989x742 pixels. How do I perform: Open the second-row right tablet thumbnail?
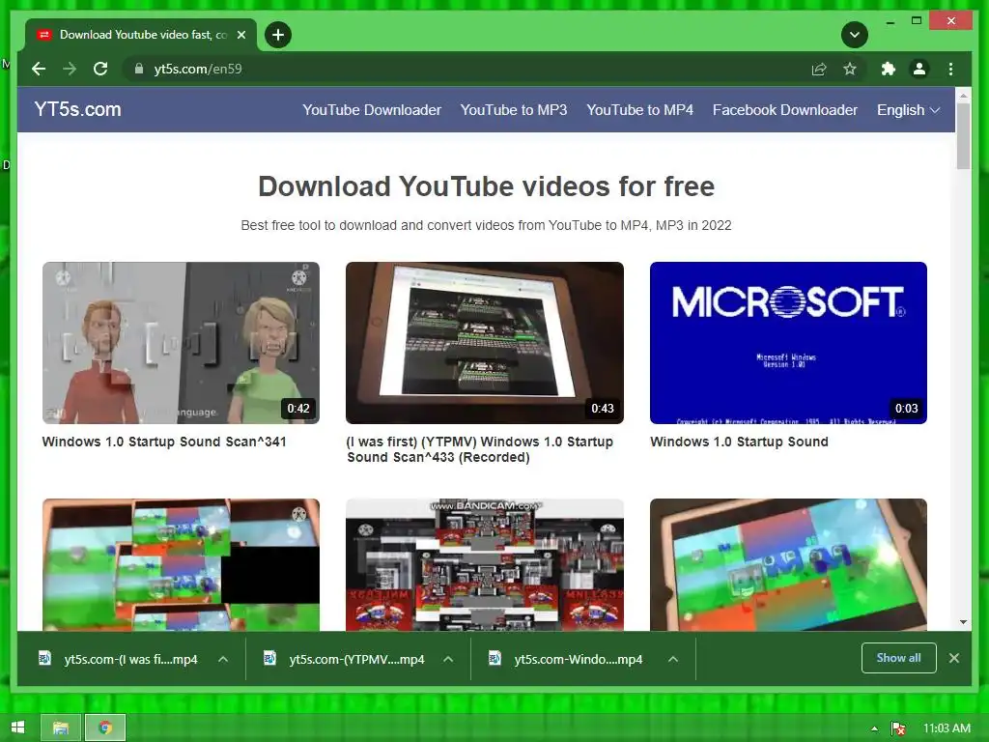[788, 564]
